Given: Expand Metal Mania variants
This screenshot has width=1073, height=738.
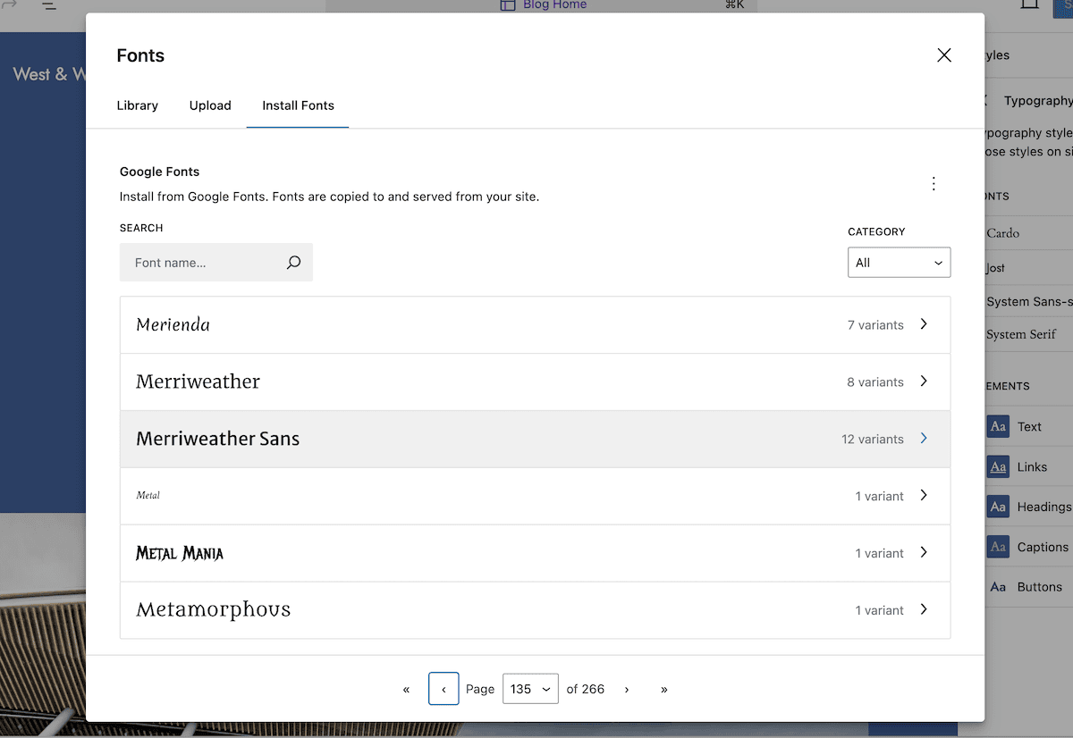Looking at the screenshot, I should pyautogui.click(x=923, y=553).
